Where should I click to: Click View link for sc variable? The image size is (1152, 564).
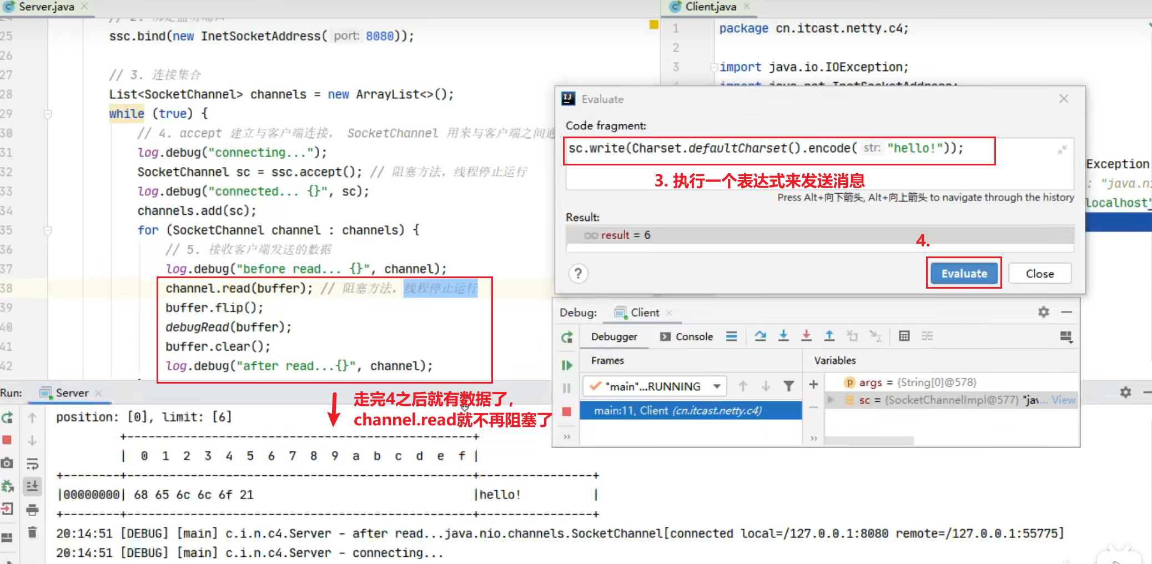coord(1063,400)
